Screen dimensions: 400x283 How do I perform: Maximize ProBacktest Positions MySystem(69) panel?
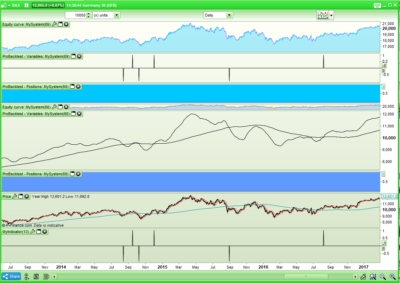(x=72, y=87)
